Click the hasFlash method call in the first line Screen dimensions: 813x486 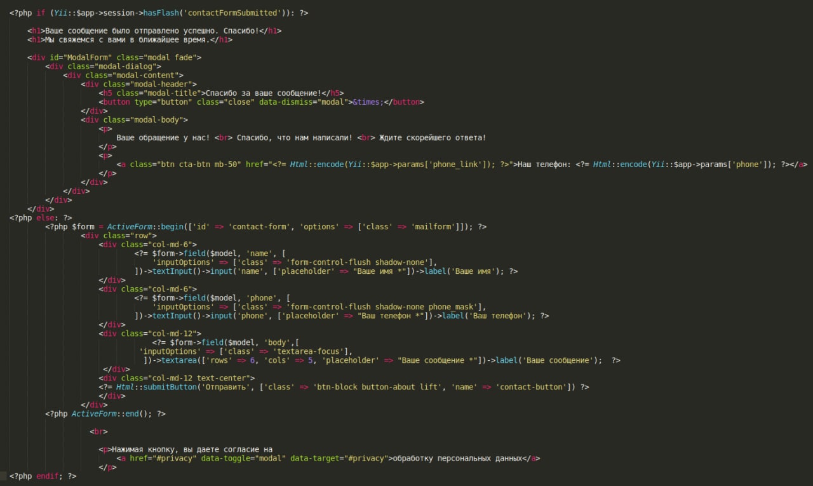tap(161, 13)
